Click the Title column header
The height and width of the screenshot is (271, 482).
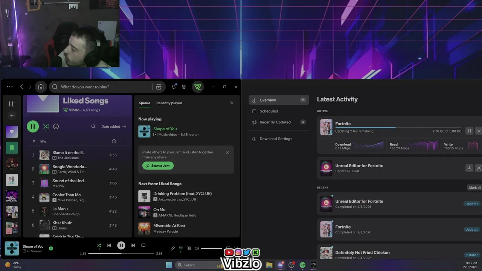(x=43, y=141)
